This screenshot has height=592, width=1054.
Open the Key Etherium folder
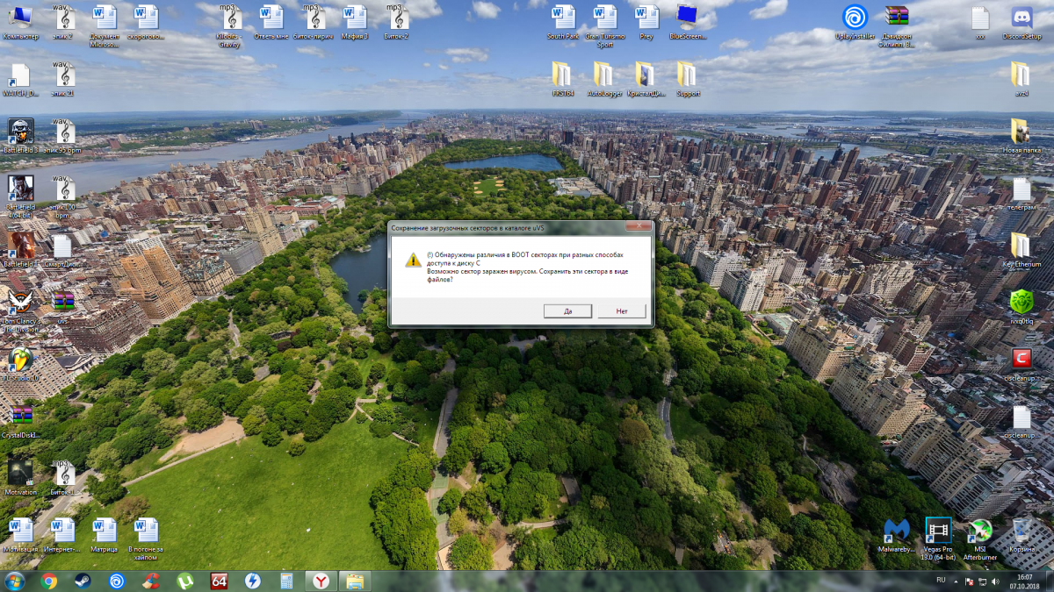1021,249
